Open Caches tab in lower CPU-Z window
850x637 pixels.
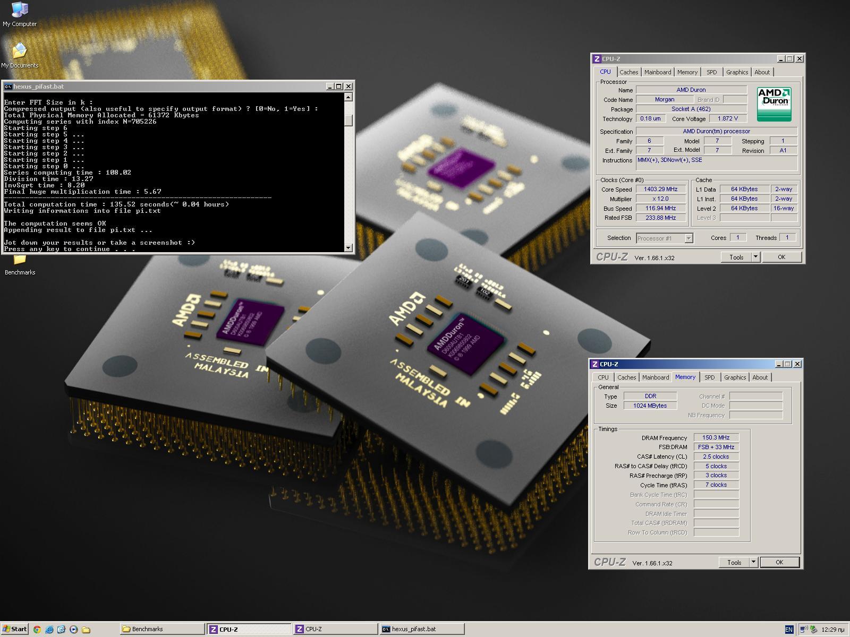click(x=626, y=377)
